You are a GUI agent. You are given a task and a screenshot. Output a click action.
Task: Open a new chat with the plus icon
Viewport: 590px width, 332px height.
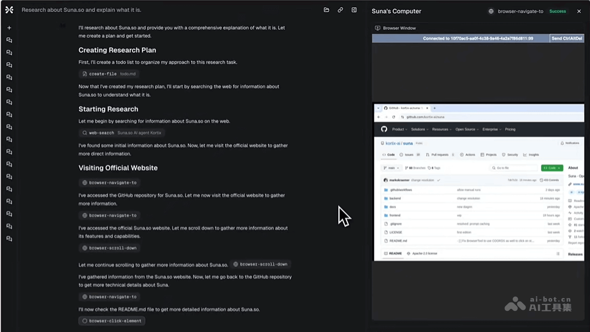[x=9, y=28]
